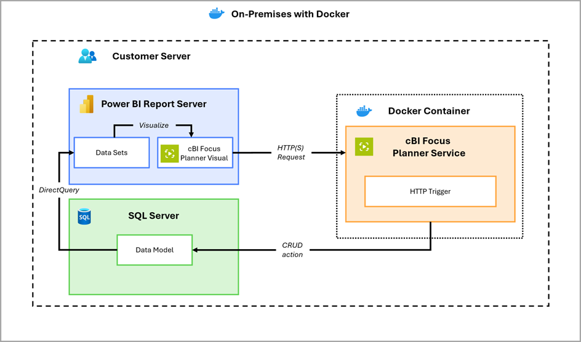Select the Power BI Report Server logo icon
581x342 pixels.
pyautogui.click(x=87, y=105)
